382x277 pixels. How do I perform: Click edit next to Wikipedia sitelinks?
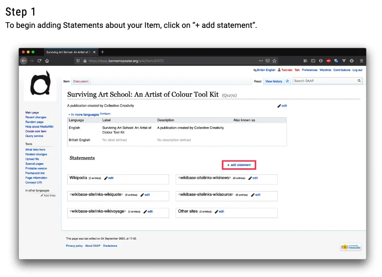tap(109, 178)
